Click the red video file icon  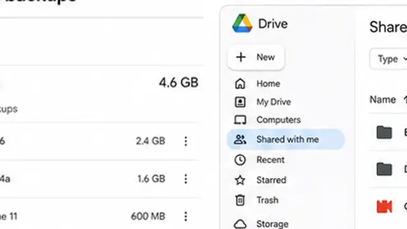pyautogui.click(x=384, y=206)
